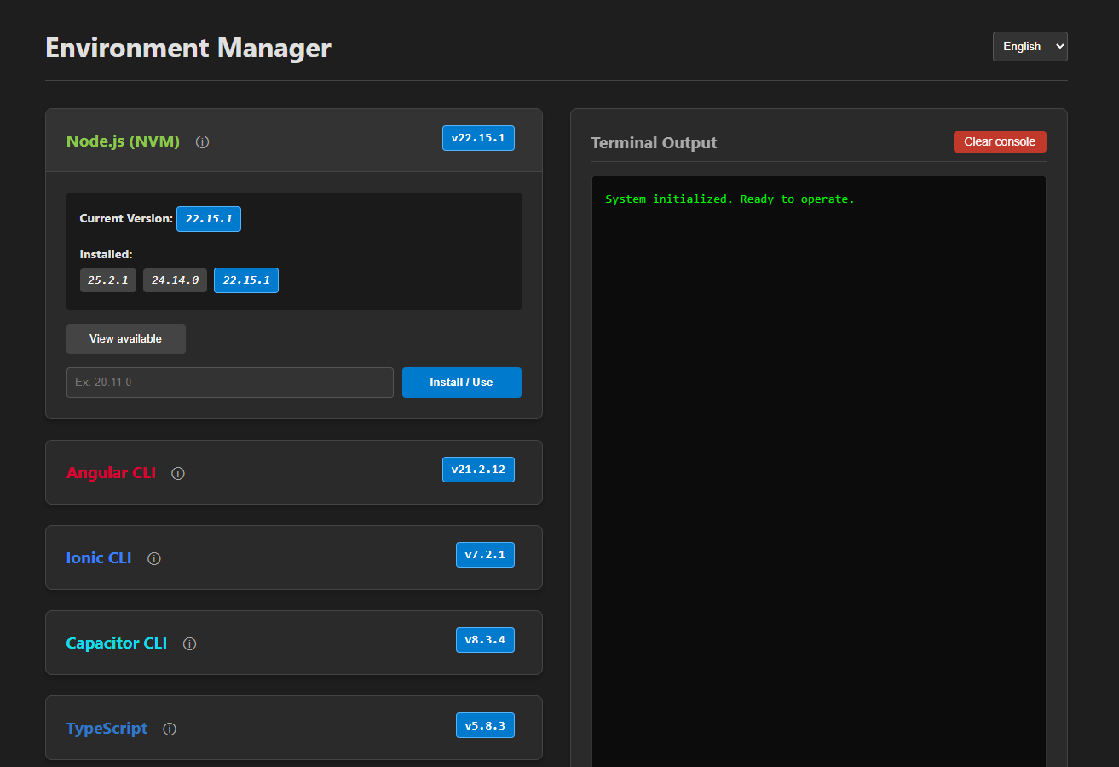Click the Environment Manager title
Viewport: 1119px width, 767px height.
pyautogui.click(x=187, y=48)
